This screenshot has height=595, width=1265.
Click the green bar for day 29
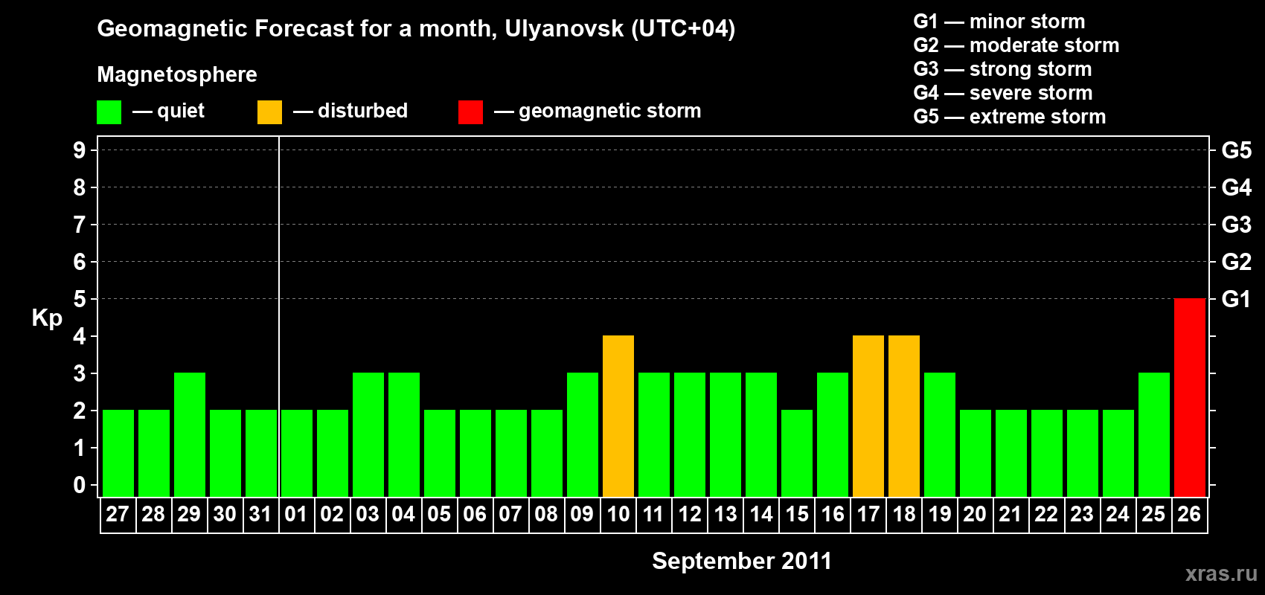[x=190, y=434]
